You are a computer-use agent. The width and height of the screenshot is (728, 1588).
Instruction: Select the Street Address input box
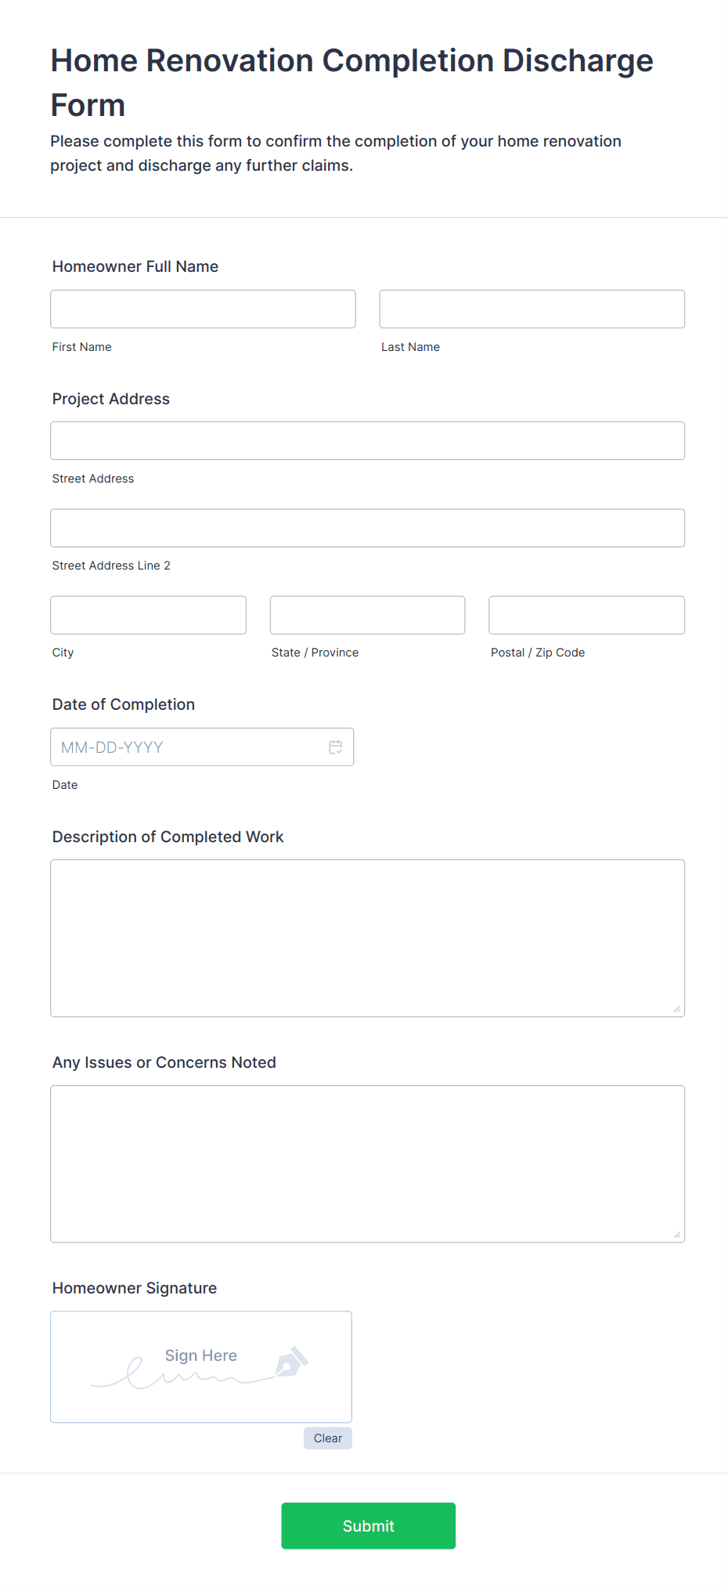(367, 441)
